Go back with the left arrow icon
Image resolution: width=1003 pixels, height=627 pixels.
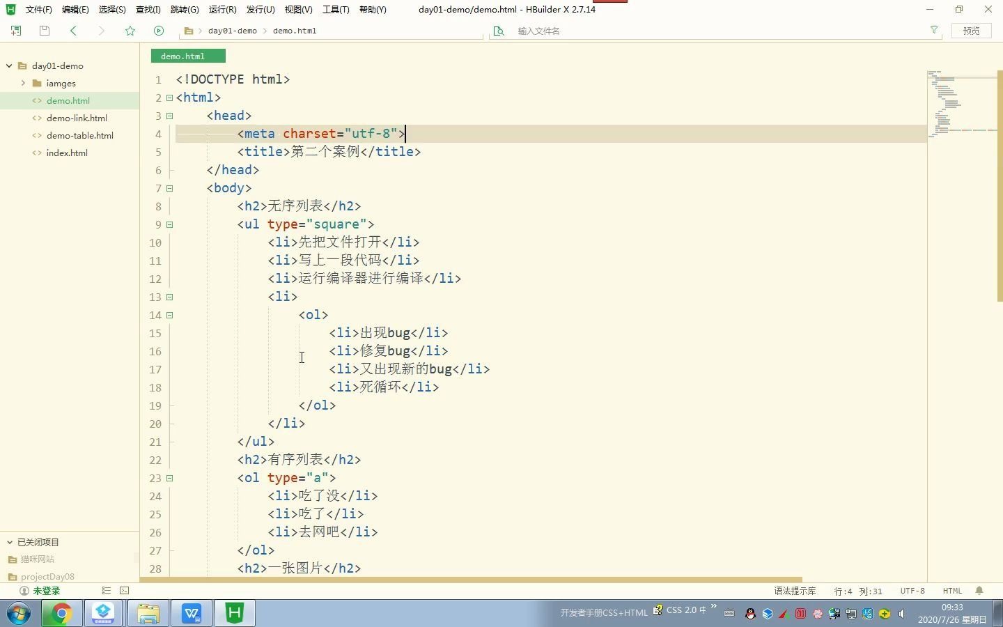73,31
